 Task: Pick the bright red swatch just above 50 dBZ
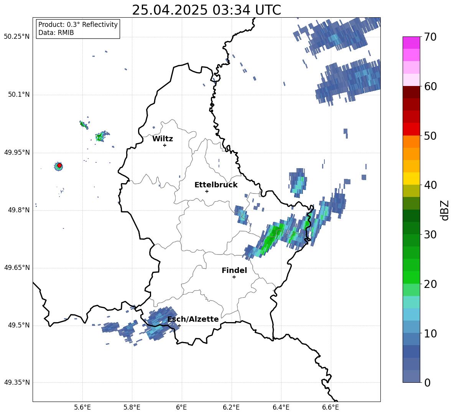click(411, 129)
